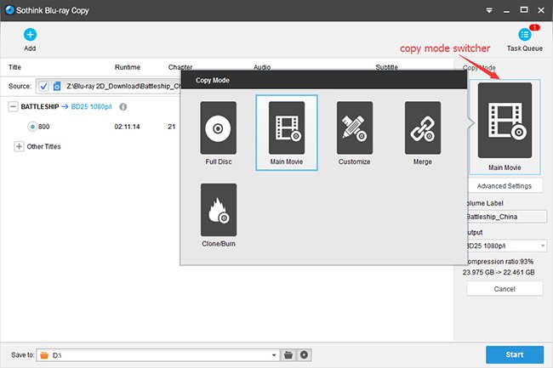The image size is (553, 368).
Task: Open the copy mode switcher in the side panel
Action: click(505, 127)
